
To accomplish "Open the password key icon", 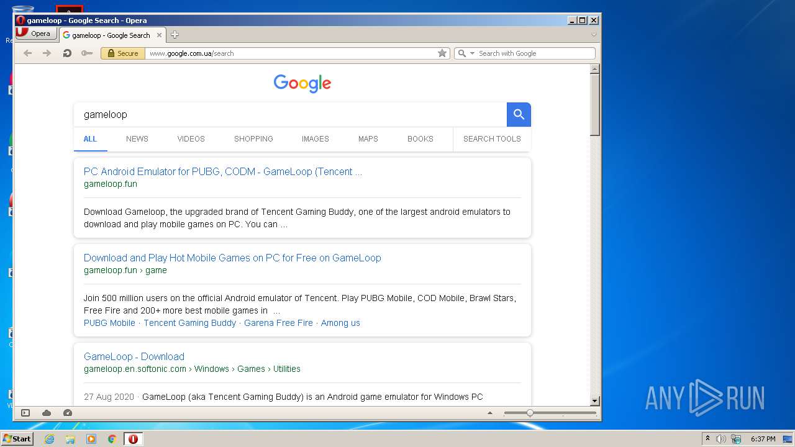I will (87, 53).
